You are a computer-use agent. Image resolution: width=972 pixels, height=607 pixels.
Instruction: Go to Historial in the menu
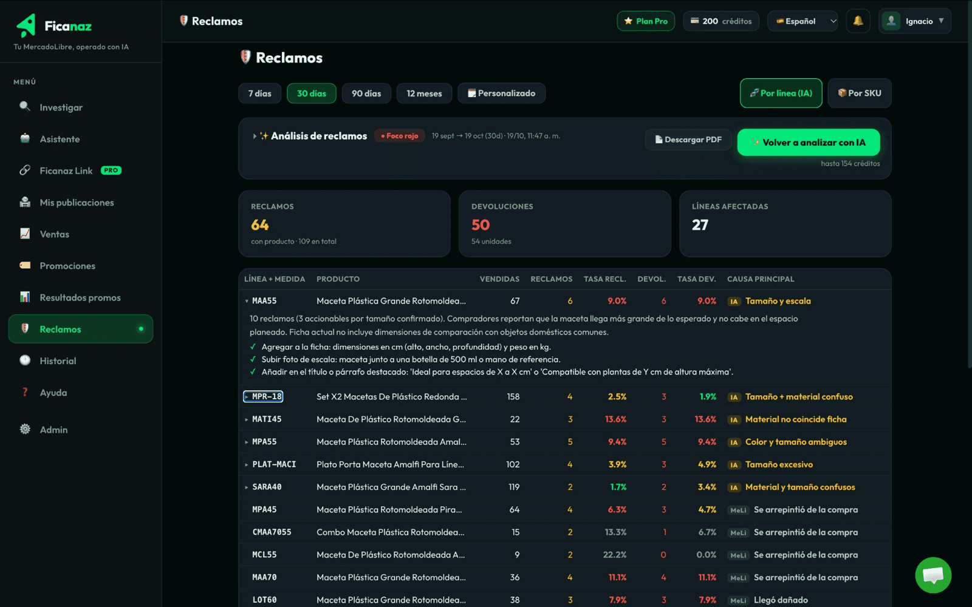80,361
